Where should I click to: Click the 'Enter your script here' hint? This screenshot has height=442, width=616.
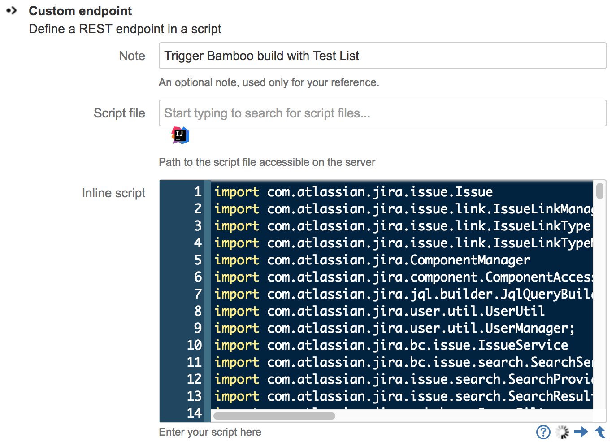tap(210, 432)
